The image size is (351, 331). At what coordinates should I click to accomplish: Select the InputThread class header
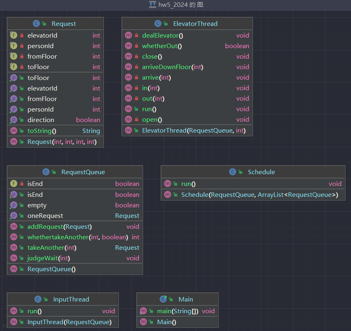tap(63, 299)
